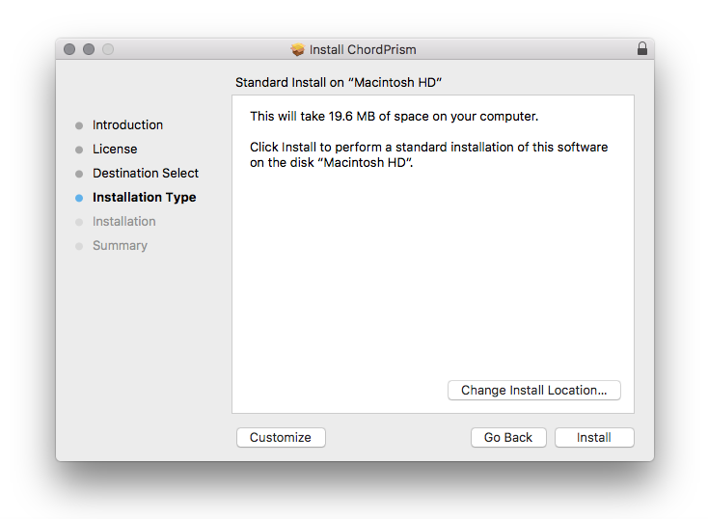Image resolution: width=708 pixels, height=519 pixels.
Task: Minimize the Install ChordPrism window
Action: [x=89, y=49]
